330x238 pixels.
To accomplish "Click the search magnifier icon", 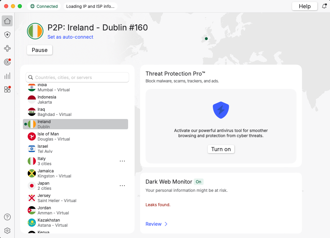I will tap(30, 77).
